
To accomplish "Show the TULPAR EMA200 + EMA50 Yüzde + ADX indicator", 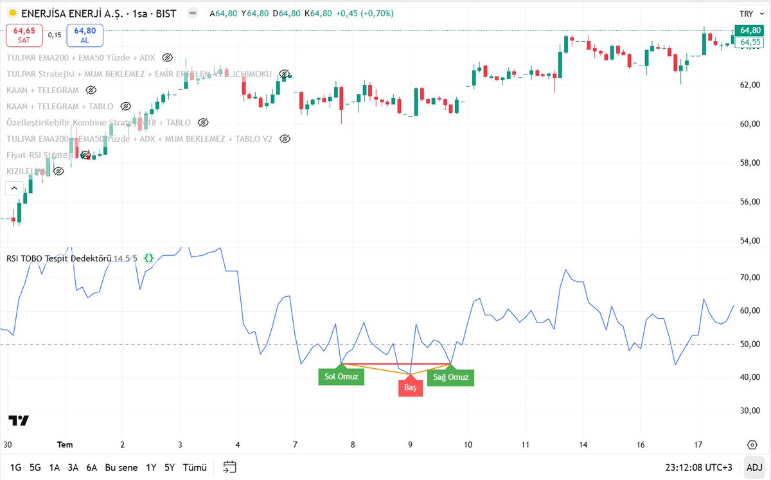I will tap(168, 58).
